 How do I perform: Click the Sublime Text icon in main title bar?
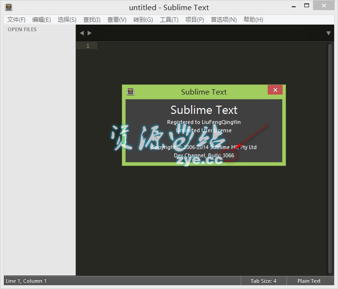(x=9, y=7)
